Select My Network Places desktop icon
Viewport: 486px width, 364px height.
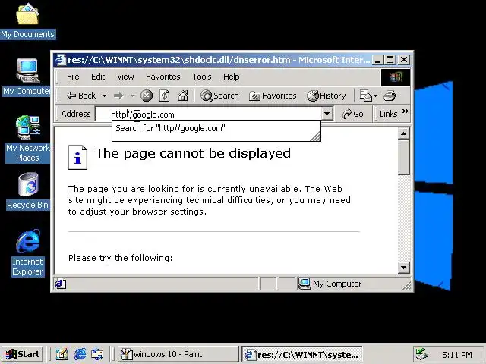27,139
